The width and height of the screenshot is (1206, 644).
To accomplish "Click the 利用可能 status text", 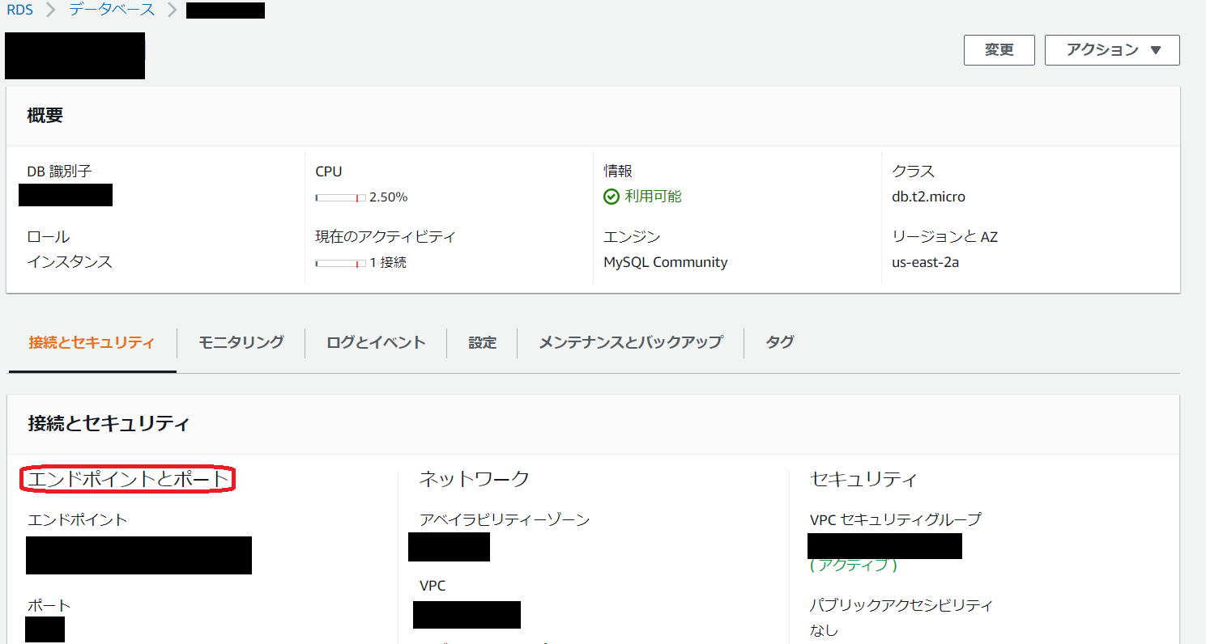I will [x=653, y=197].
